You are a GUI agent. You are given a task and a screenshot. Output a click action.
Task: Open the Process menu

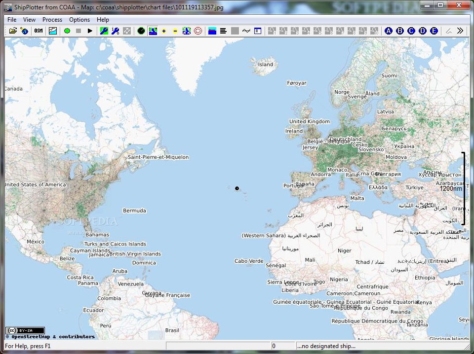(52, 20)
